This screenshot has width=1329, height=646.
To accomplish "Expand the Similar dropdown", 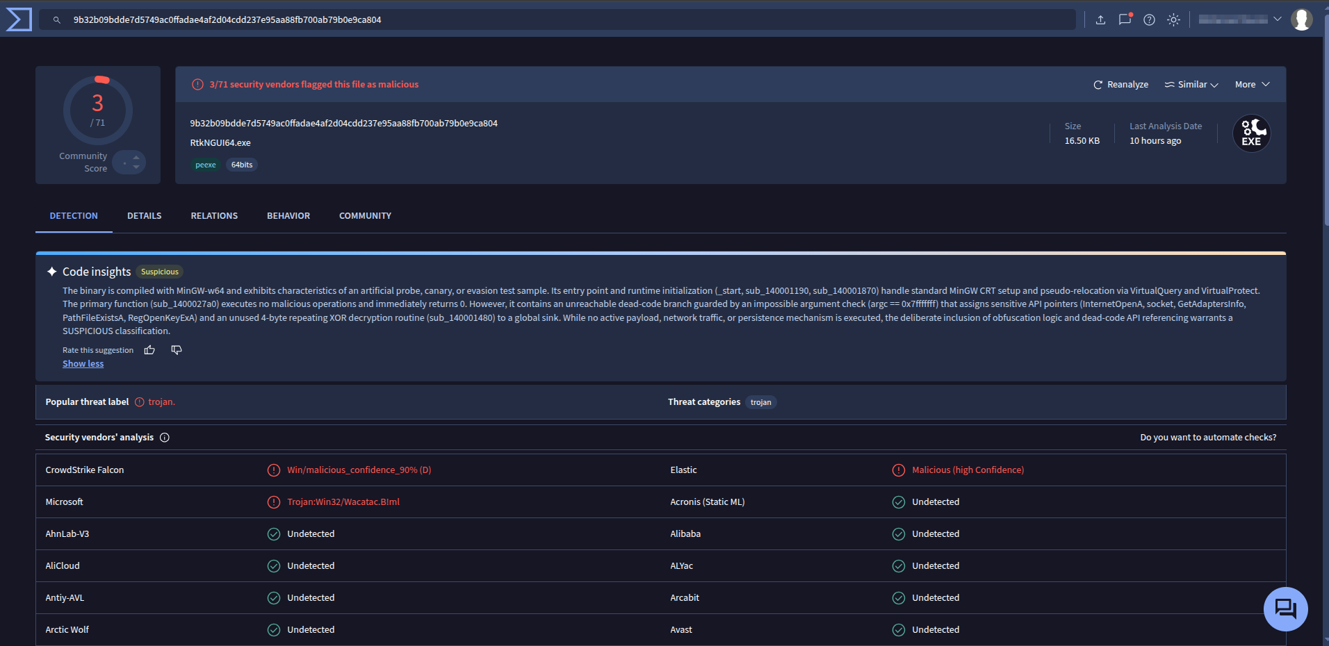I will (x=1191, y=84).
